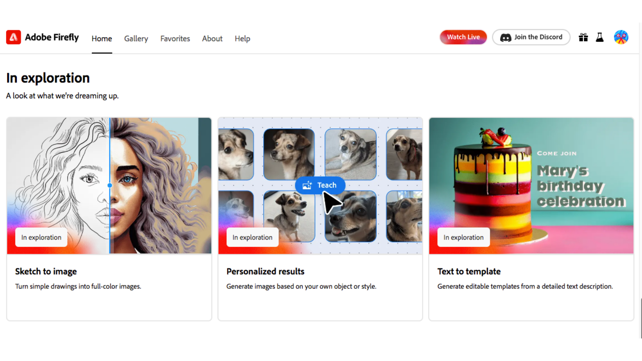This screenshot has height=361, width=642.
Task: Click the page vertical scrollbar
Action: [640, 318]
